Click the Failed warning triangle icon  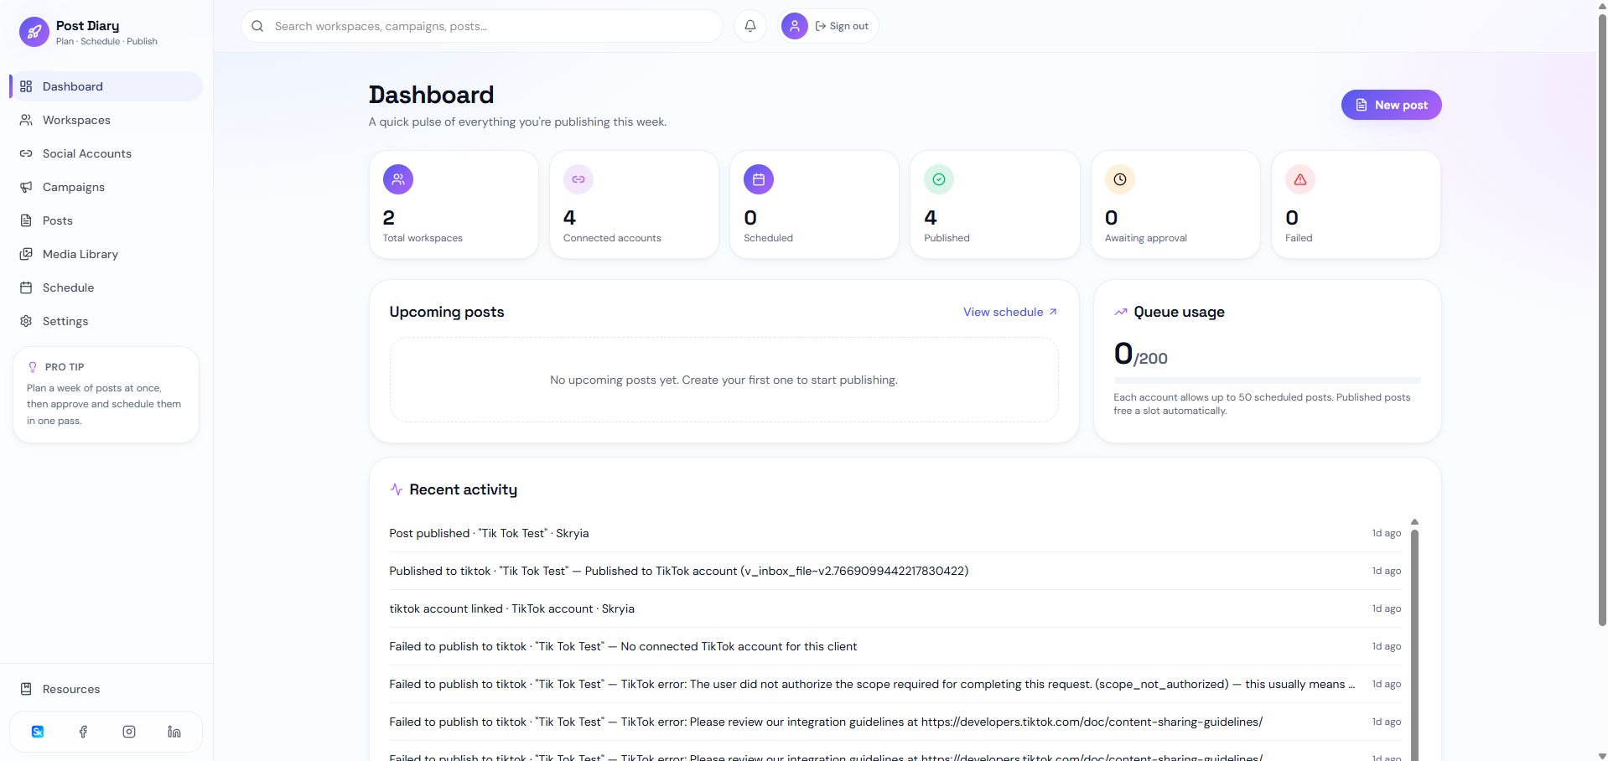tap(1300, 179)
